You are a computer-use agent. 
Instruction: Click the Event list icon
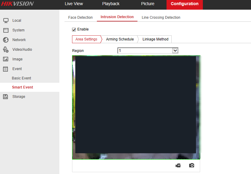click(5, 69)
